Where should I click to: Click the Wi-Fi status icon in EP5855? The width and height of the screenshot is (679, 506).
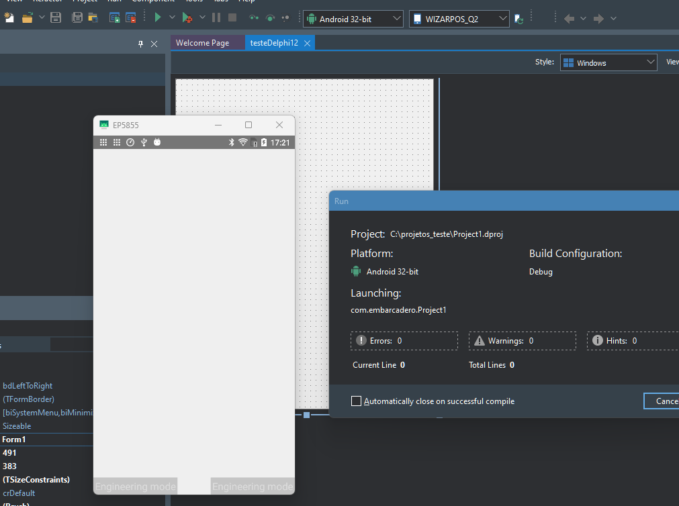(x=243, y=142)
